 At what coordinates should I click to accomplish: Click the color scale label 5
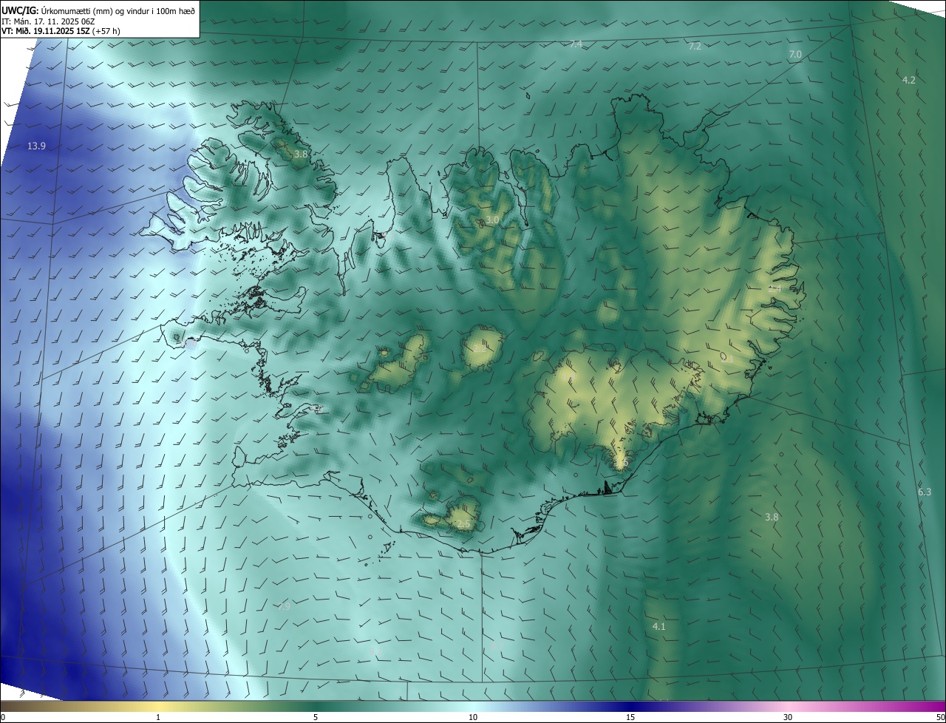point(316,717)
